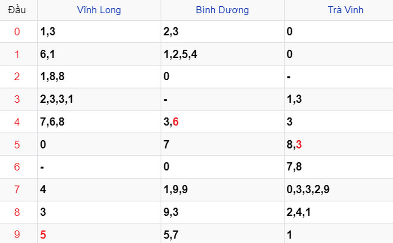Viewport: 393px width, 243px height.
Task: Click the red 6 in Bình Dương row 4
Action: (x=175, y=122)
